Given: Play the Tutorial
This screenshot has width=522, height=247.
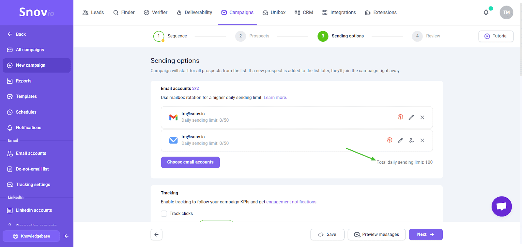Looking at the screenshot, I should click(x=496, y=36).
